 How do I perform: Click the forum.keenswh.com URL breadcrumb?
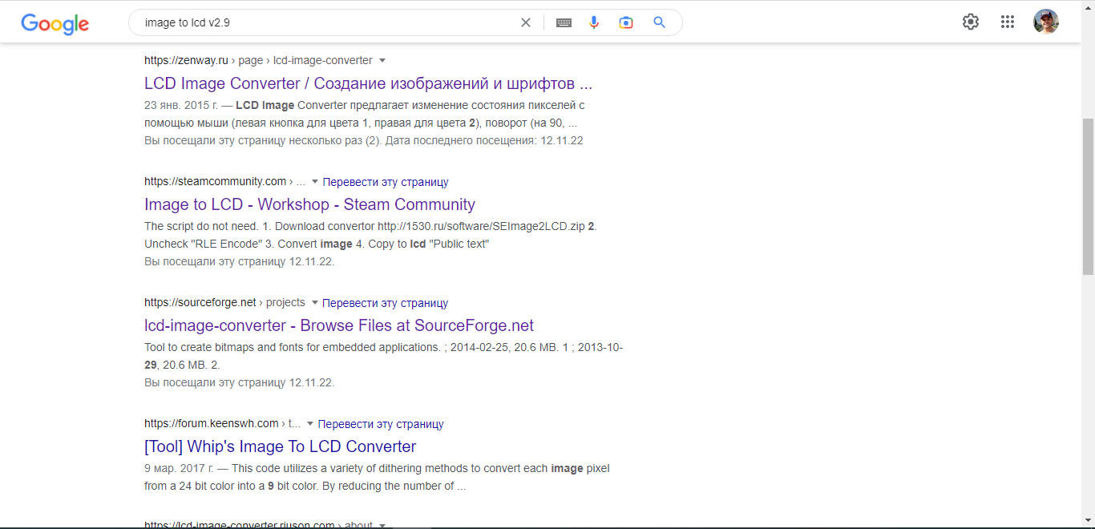point(222,423)
